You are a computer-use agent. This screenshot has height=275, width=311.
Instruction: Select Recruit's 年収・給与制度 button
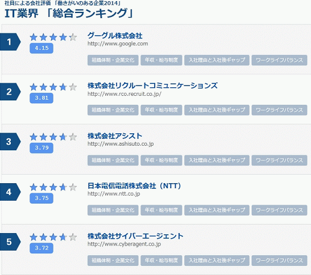pos(161,110)
